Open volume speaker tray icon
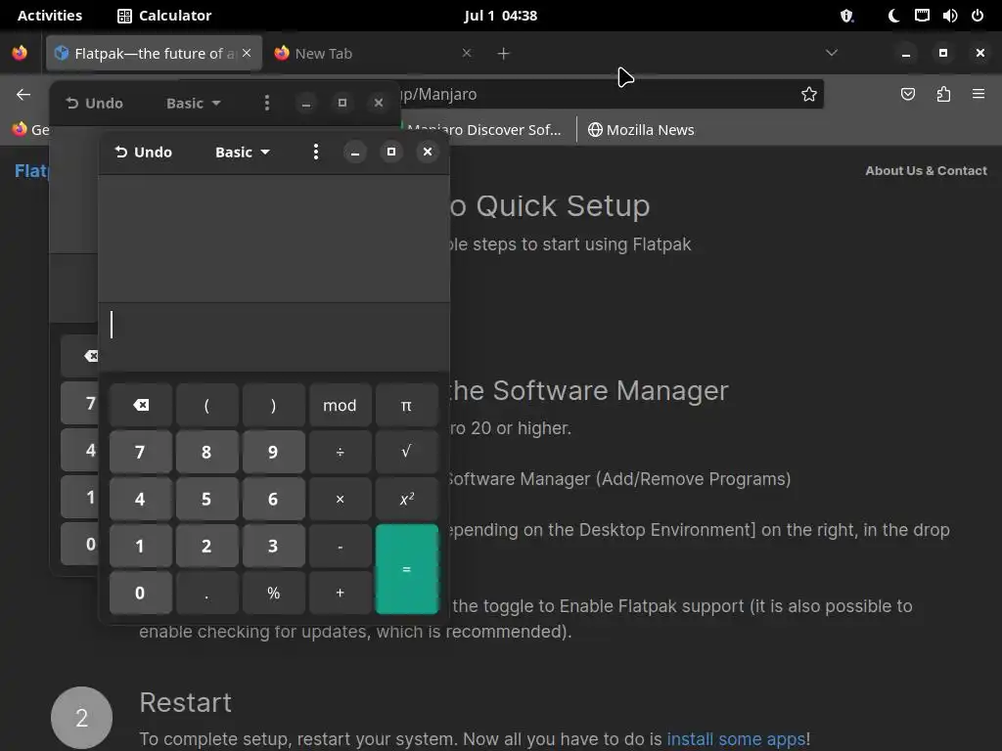This screenshot has height=751, width=1002. point(949,16)
